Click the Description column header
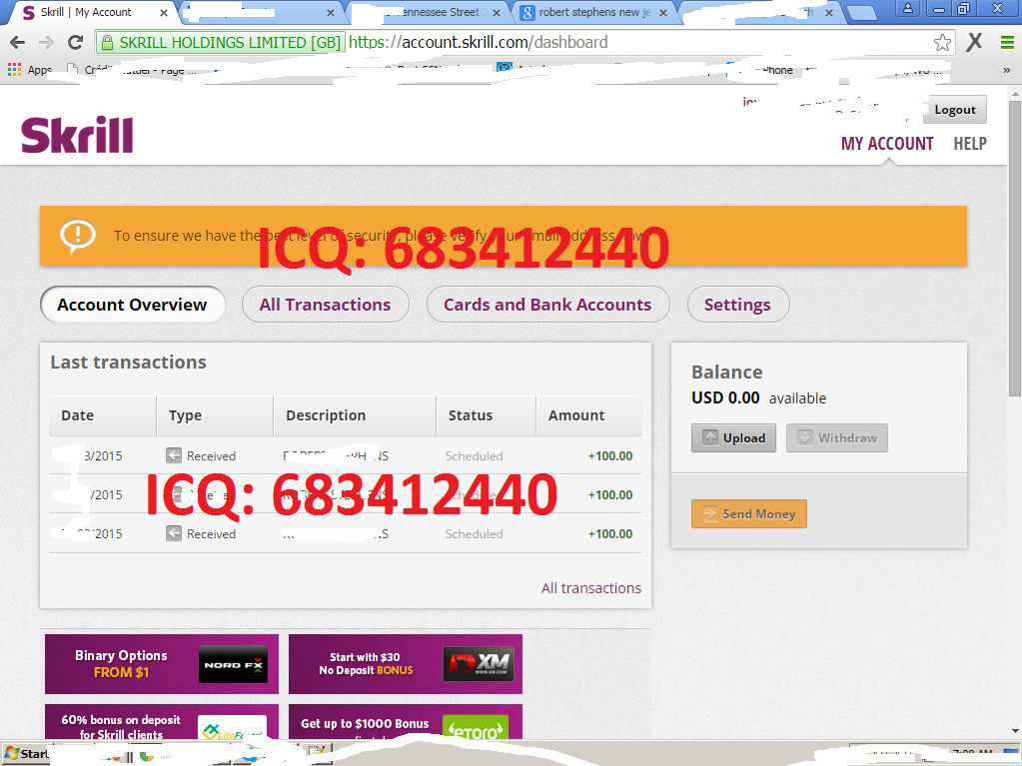1022x766 pixels. coord(356,415)
